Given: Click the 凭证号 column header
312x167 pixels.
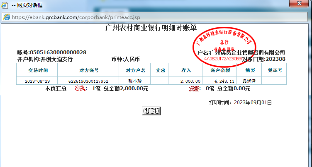Looking at the screenshot, I should click(275, 70).
